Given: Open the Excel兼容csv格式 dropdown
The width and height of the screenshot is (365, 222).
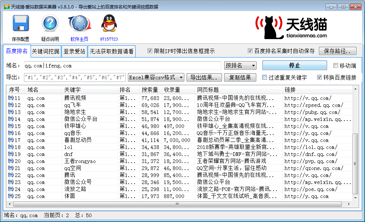Looking at the screenshot, I should coord(156,77).
